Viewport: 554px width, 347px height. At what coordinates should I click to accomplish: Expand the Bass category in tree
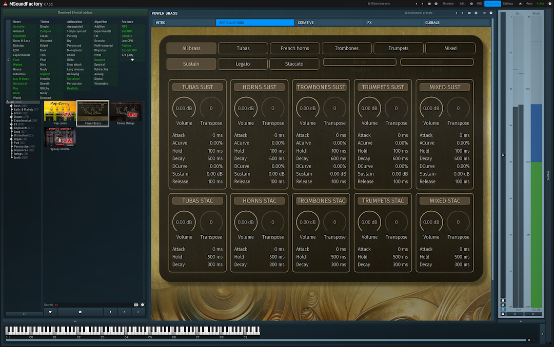[x=12, y=106]
